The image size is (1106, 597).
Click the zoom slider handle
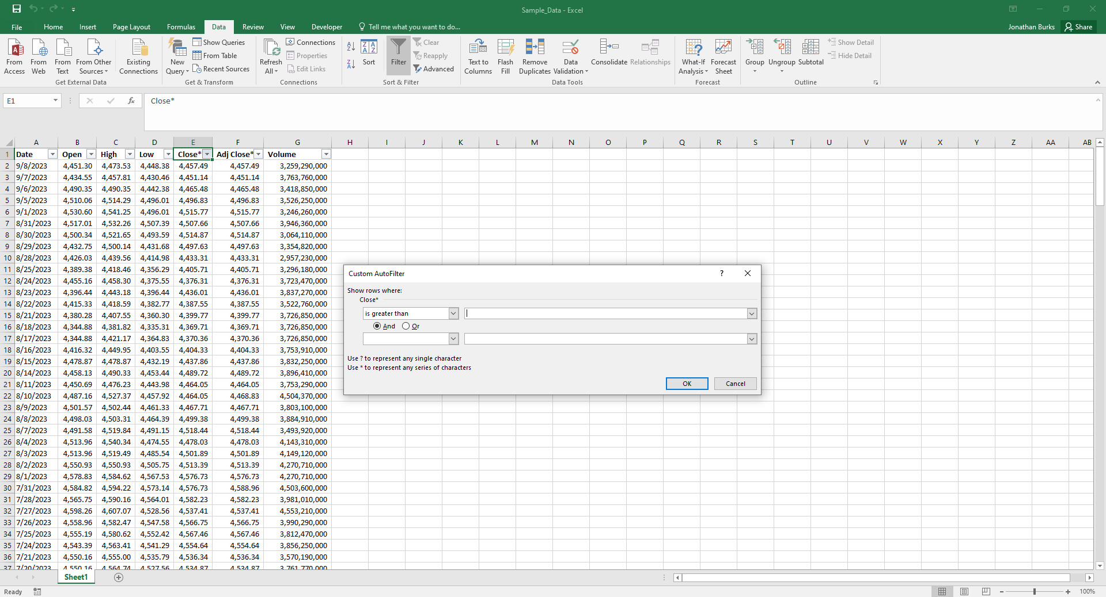tap(1035, 591)
